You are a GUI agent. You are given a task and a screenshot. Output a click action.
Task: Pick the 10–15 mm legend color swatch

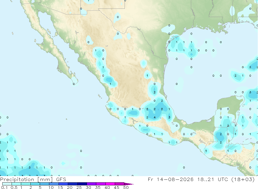pos(54,184)
